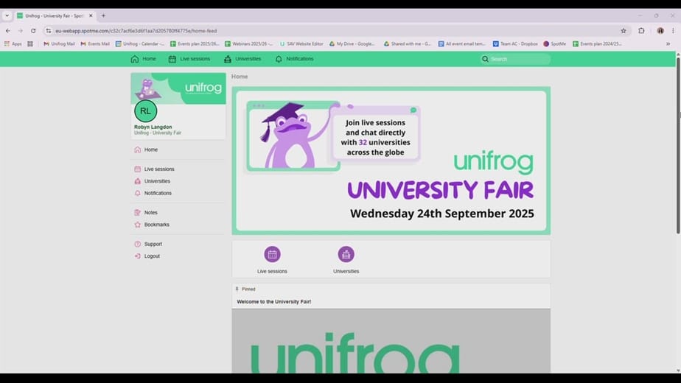Open the Unifrog Mail bookmark
This screenshot has height=383, width=681.
[59, 44]
